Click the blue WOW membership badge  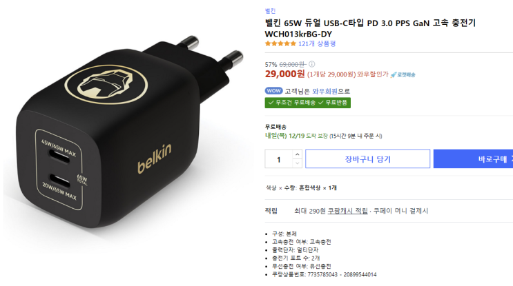click(273, 91)
